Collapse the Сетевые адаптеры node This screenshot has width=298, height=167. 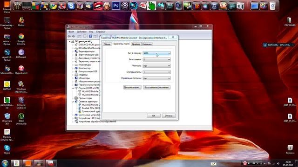pyautogui.click(x=73, y=102)
